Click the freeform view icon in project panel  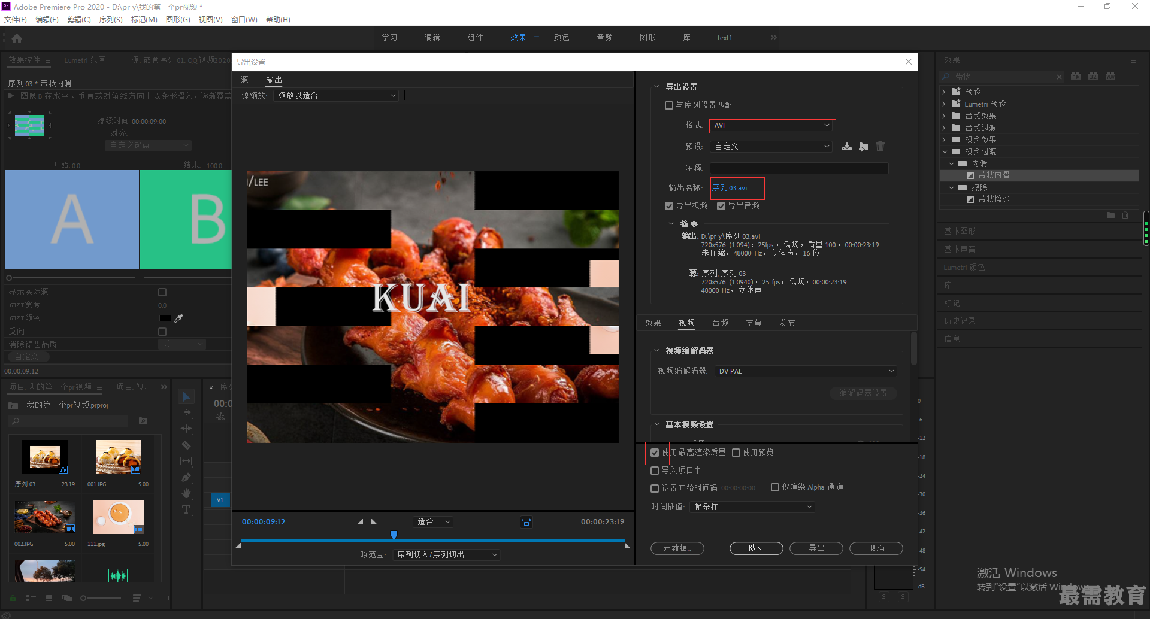[x=67, y=598]
